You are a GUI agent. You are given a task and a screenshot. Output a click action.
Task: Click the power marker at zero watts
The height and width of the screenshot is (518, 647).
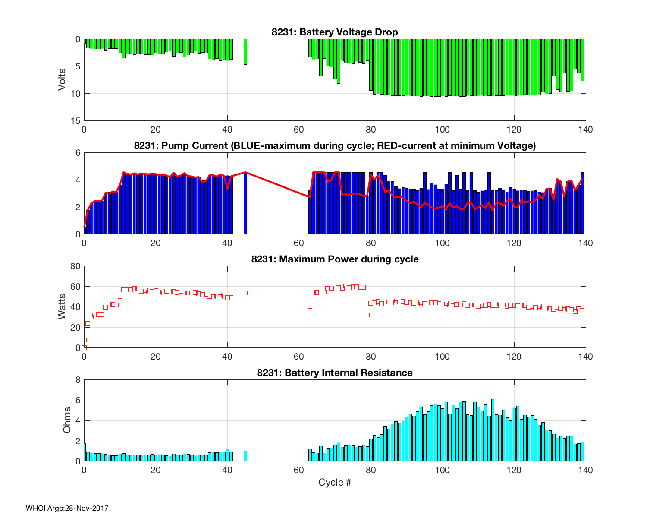coord(85,347)
